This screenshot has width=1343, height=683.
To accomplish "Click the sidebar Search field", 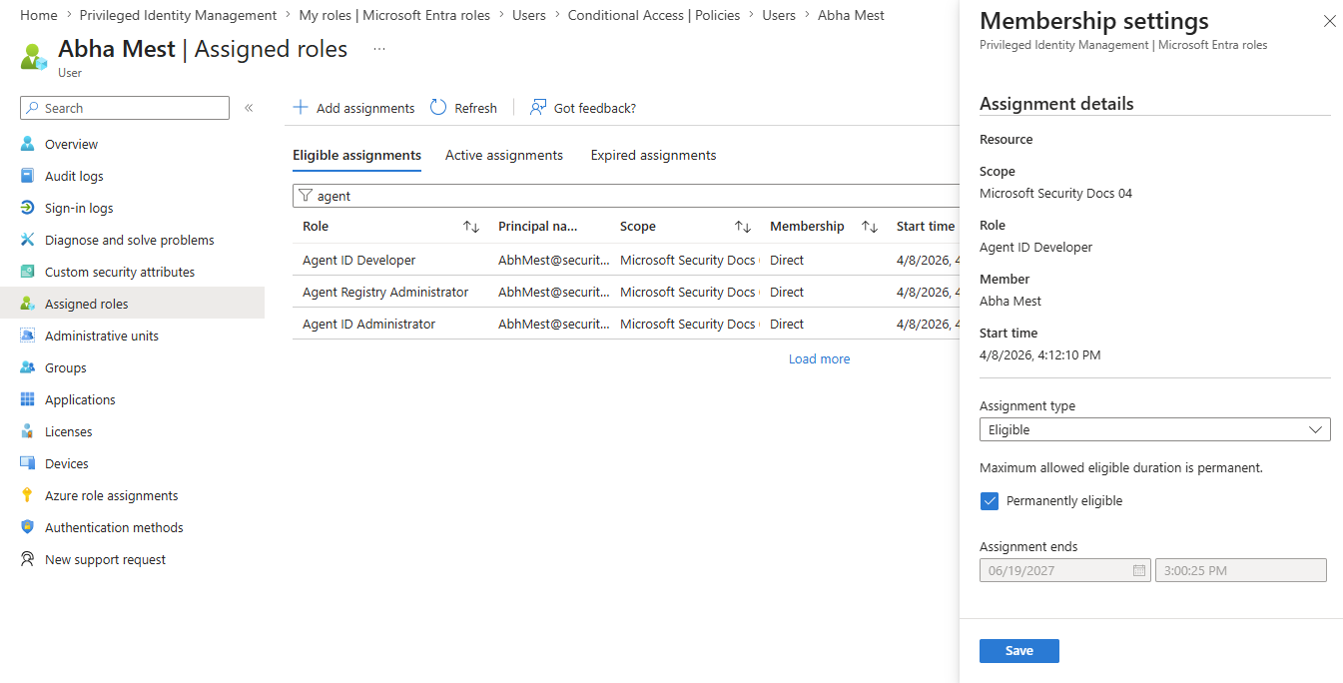I will 125,108.
